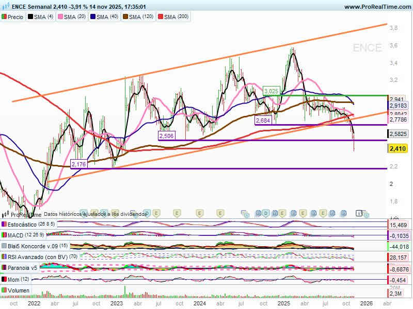Click the Paranoia v5 indicator icon
This screenshot has height=309, width=413.
(5, 268)
